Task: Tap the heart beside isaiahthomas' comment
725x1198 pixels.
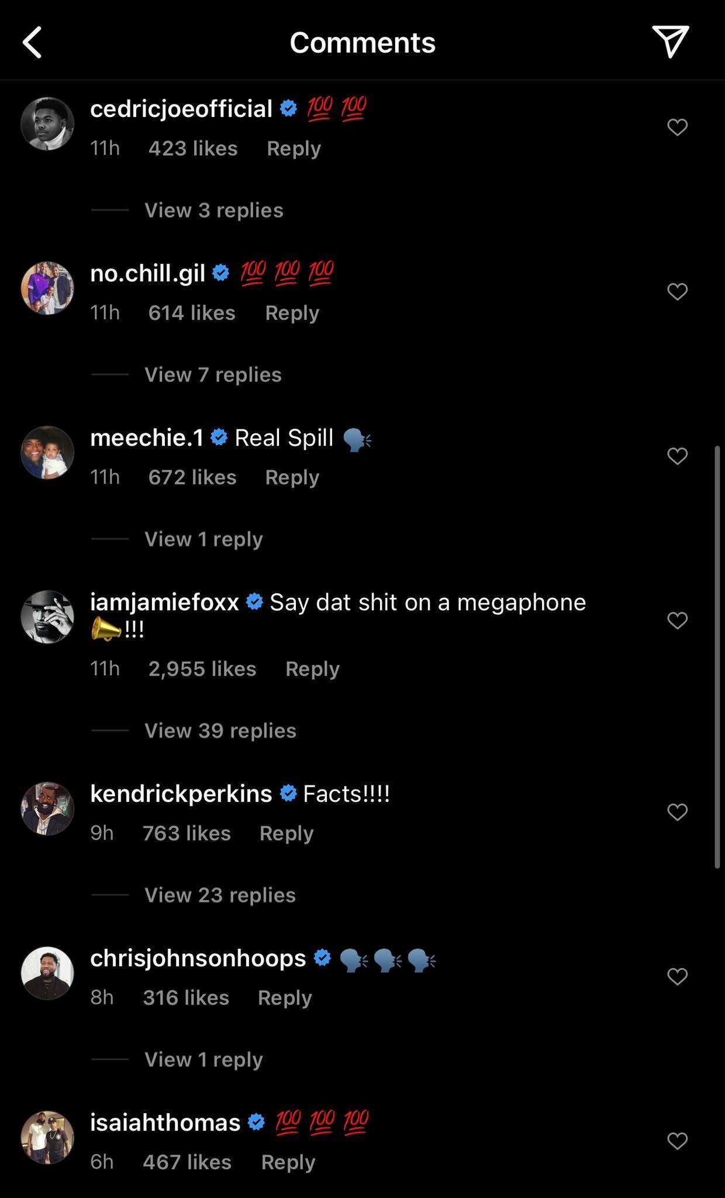Action: click(x=677, y=1141)
